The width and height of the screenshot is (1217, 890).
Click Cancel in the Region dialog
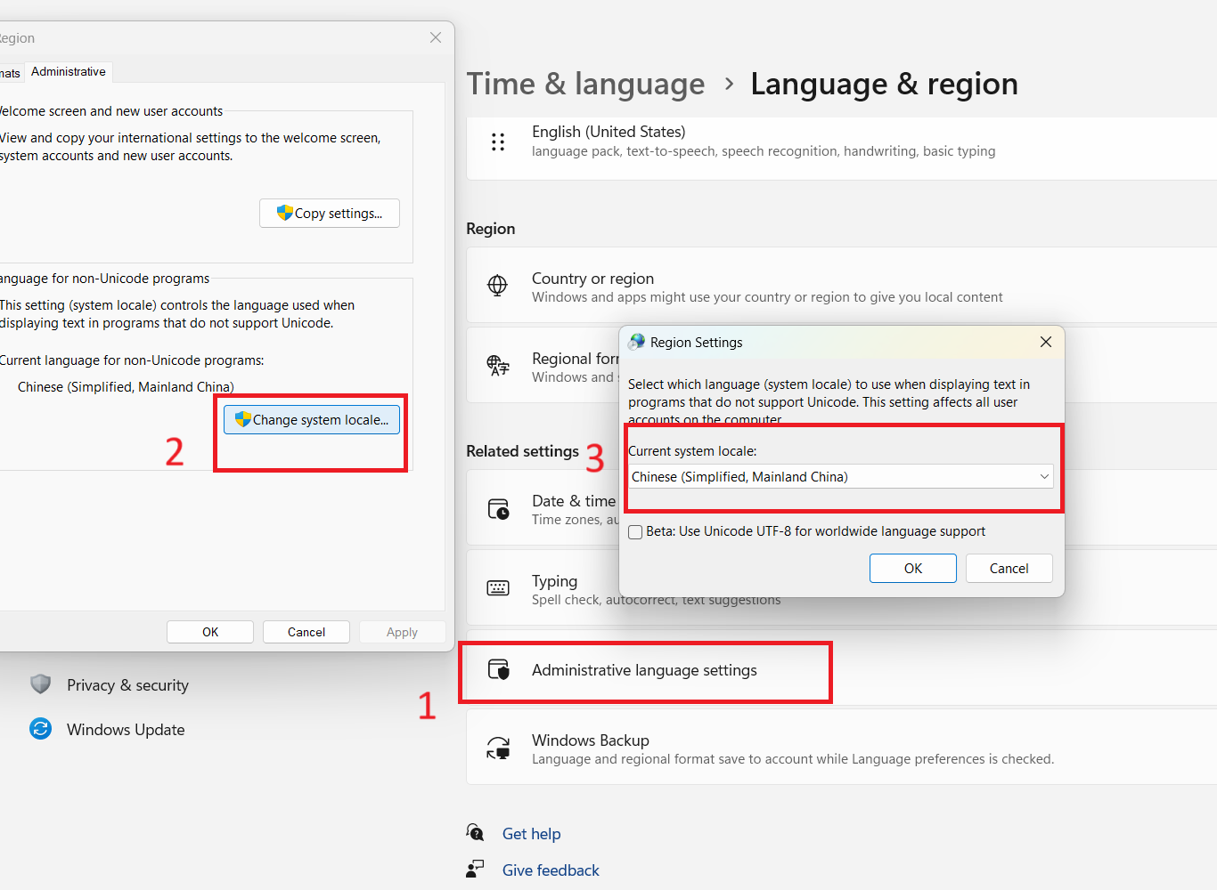[306, 632]
